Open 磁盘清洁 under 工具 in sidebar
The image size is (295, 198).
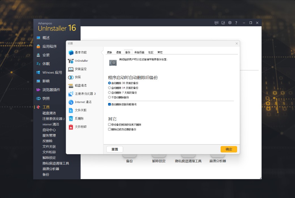[x=49, y=113]
